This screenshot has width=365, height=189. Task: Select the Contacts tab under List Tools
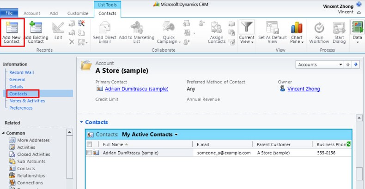tap(107, 13)
